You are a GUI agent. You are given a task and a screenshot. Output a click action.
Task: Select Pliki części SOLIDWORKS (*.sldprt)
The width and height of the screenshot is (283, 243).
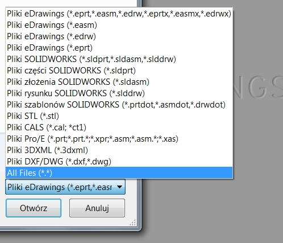point(119,71)
